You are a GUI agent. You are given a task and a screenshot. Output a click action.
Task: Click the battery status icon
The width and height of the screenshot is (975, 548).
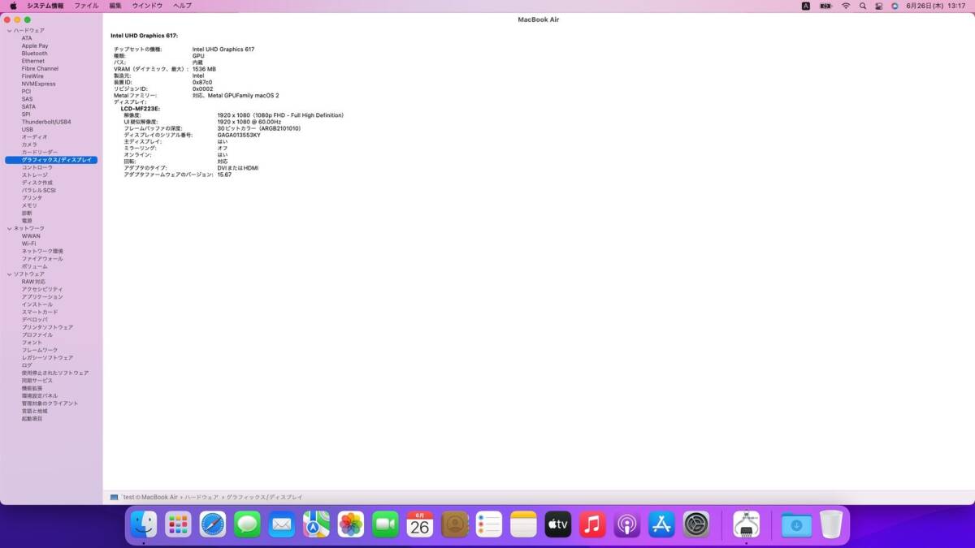tap(826, 6)
